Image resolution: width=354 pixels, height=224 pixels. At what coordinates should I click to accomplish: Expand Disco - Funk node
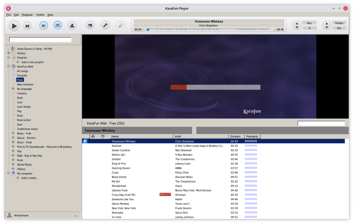tap(13, 142)
